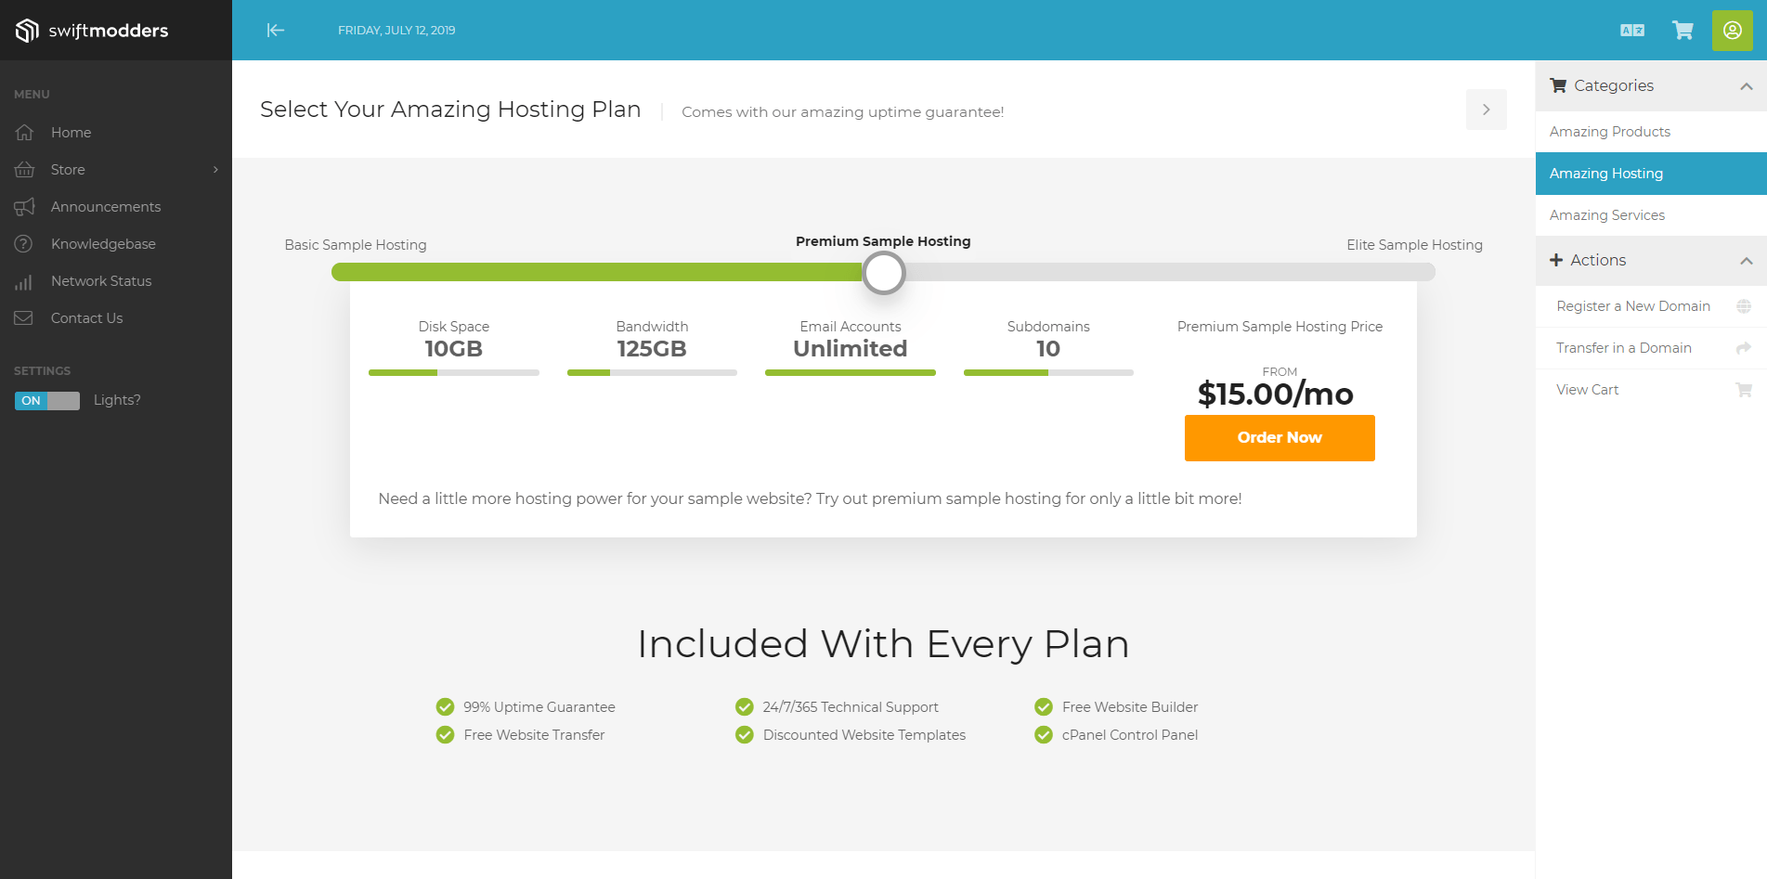This screenshot has height=879, width=1767.
Task: Select the Elite Sample Hosting plan label
Action: coord(1414,245)
